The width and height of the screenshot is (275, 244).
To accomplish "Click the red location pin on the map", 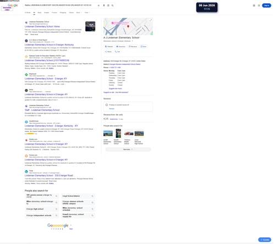I will 128,26.
